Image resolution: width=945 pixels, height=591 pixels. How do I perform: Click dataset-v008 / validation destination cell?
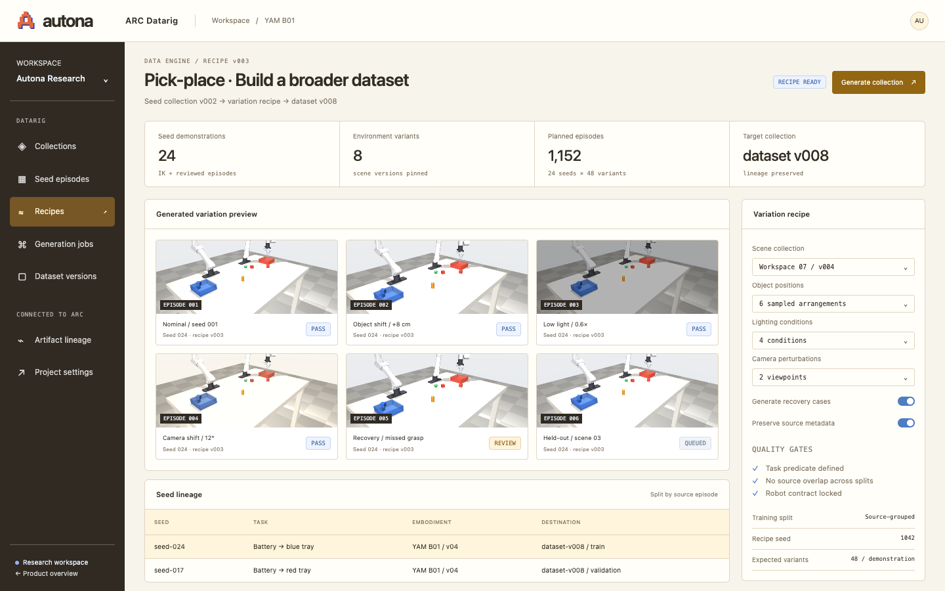tap(581, 570)
